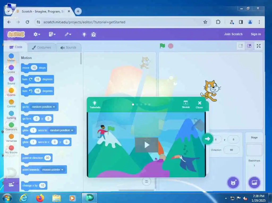Click the Tutorials button in tutorial card
The height and width of the screenshot is (203, 272).
tap(95, 105)
